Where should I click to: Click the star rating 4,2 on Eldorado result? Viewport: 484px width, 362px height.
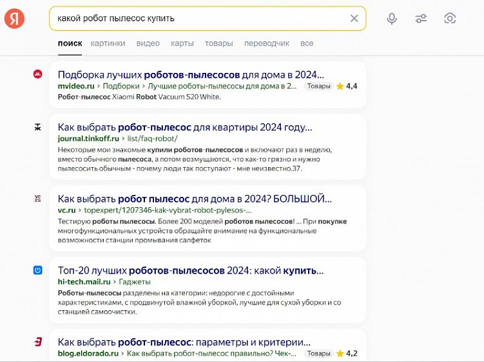coord(347,354)
